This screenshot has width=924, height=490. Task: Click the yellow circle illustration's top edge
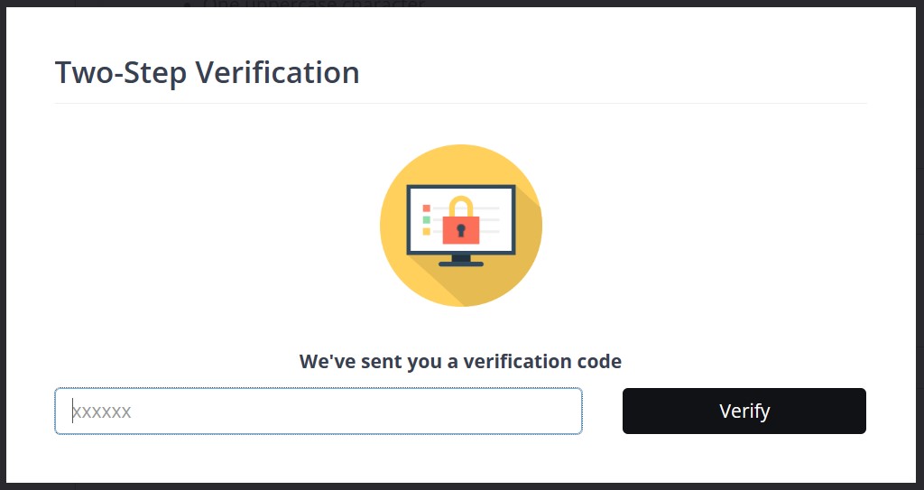tap(461, 146)
